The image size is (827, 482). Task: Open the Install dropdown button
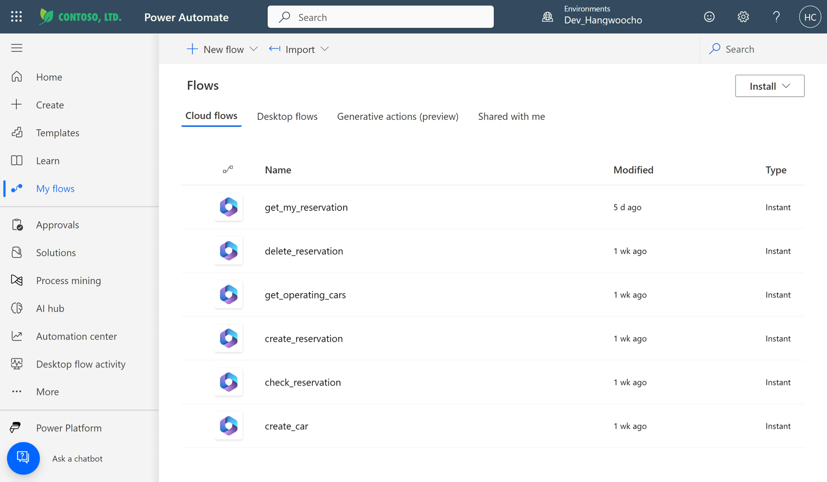(x=770, y=86)
